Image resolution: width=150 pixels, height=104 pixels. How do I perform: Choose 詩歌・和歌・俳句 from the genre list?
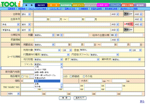tap(47, 73)
